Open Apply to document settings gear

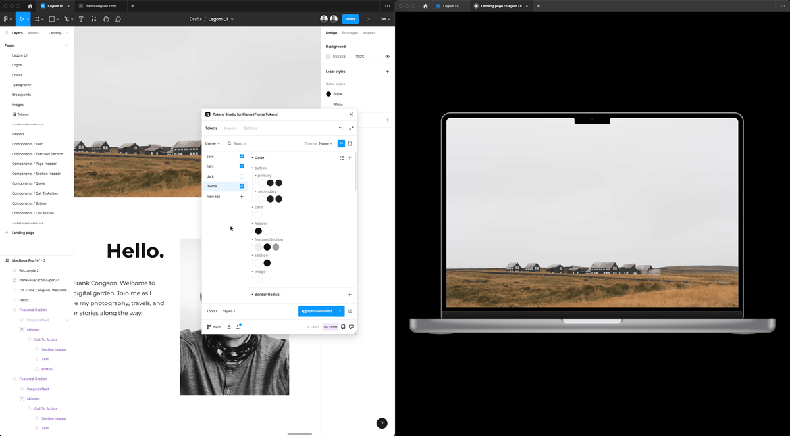350,311
